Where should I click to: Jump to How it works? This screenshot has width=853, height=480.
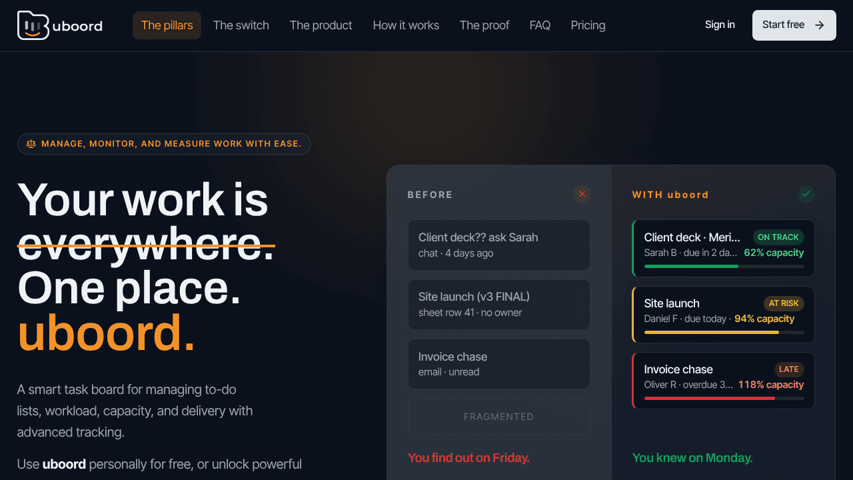tap(406, 25)
